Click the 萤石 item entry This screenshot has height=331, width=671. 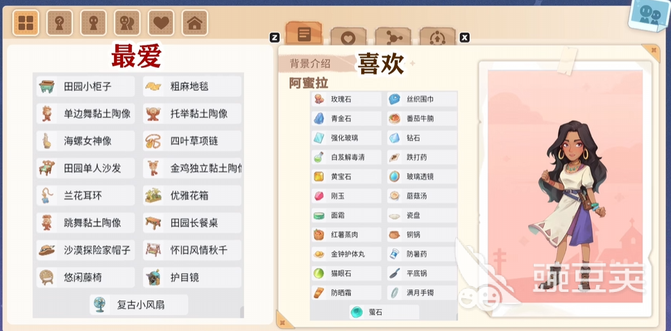tap(384, 312)
